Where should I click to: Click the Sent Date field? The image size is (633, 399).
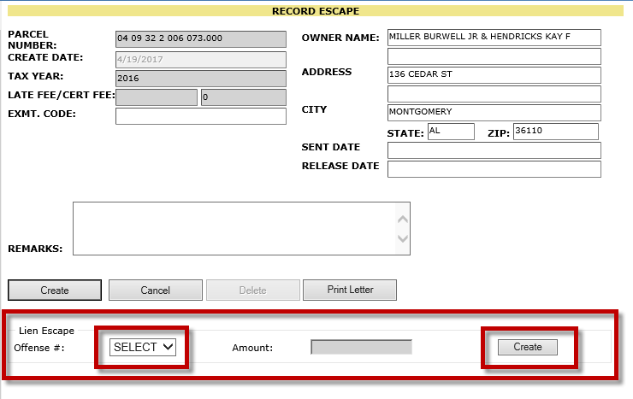(x=494, y=150)
